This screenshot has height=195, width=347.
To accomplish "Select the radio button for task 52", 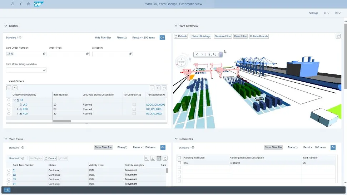I will coord(9,175).
